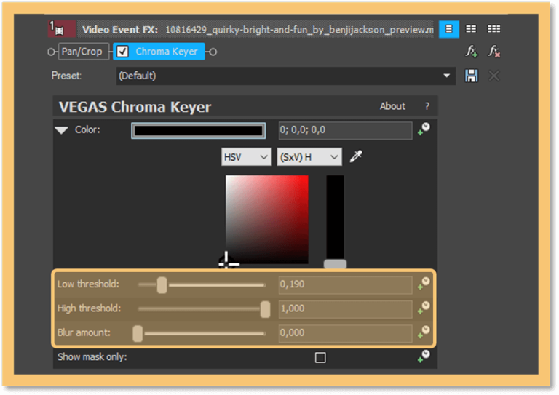The image size is (559, 395).
Task: Switch to single-column plugin list view
Action: click(x=448, y=29)
